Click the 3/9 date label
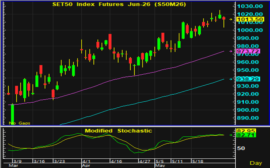270x168 pixels. [17, 161]
